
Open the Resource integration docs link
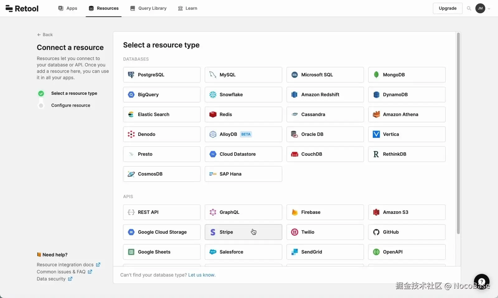click(66, 264)
